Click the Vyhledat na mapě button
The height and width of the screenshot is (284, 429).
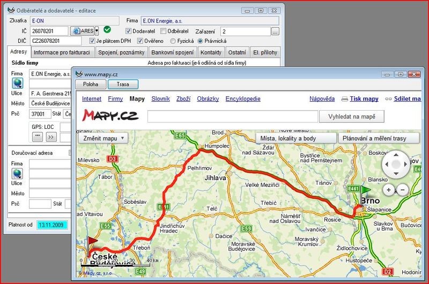click(351, 117)
